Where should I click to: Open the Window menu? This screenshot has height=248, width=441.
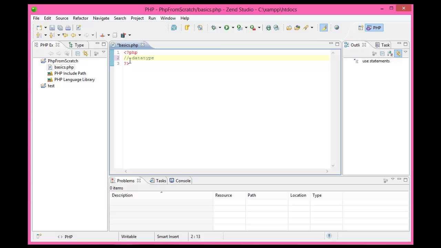tap(168, 18)
